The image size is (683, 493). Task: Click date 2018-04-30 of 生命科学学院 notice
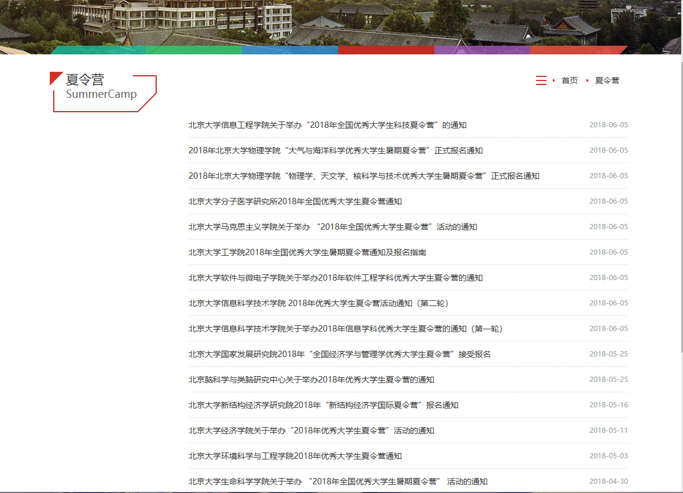[x=608, y=481]
